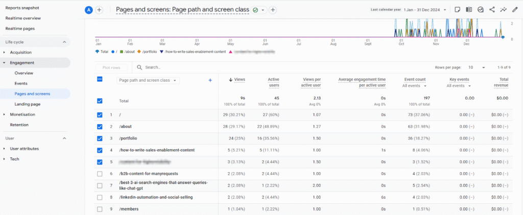Uncheck the /about row checkbox
This screenshot has width=523, height=215.
pos(100,126)
